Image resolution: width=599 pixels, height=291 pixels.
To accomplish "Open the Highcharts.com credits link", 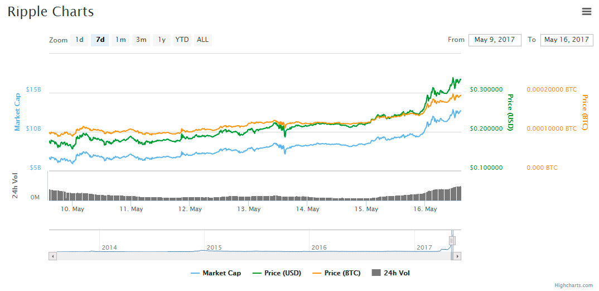I will 574,285.
